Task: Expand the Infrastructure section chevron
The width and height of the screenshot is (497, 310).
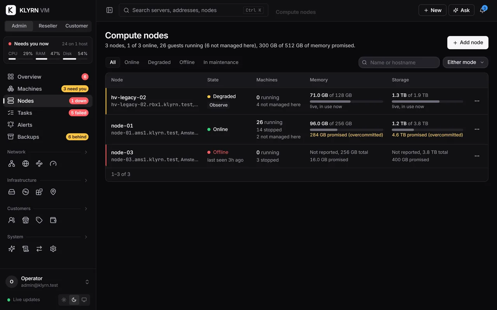Action: [x=86, y=180]
